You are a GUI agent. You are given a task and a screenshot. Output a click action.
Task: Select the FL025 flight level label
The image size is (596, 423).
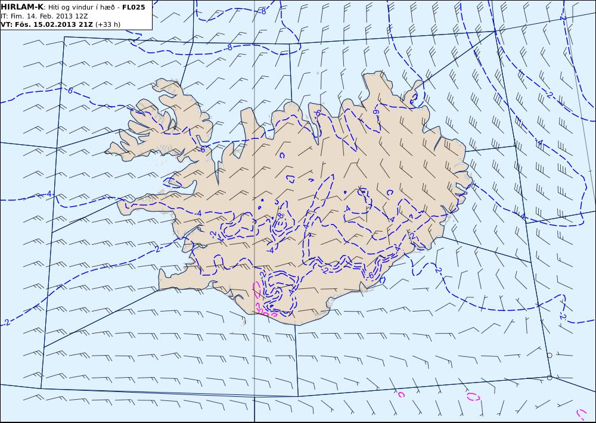[x=134, y=7]
